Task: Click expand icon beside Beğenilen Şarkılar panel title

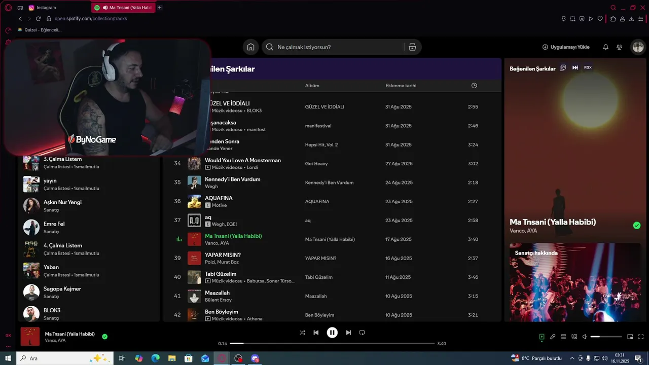Action: (x=563, y=68)
